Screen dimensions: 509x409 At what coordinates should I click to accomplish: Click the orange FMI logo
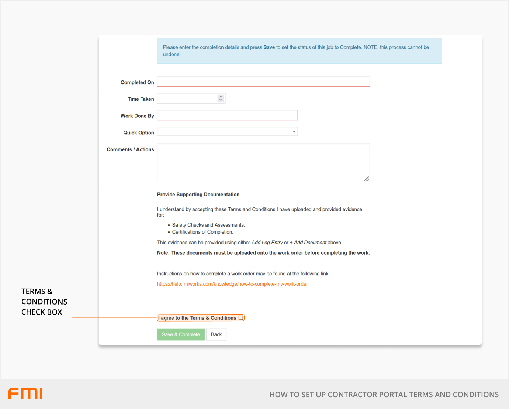click(25, 393)
